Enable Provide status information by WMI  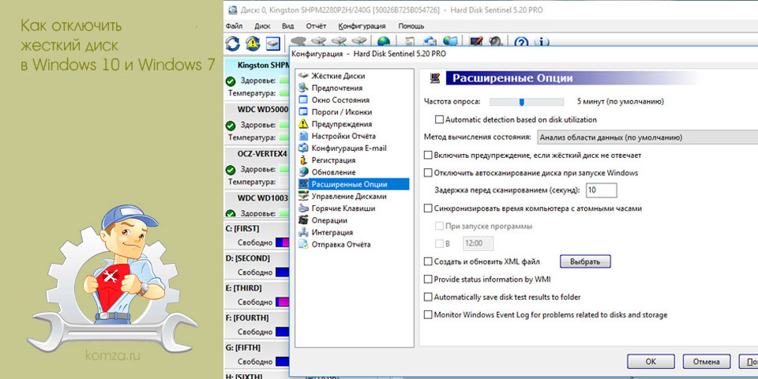pyautogui.click(x=427, y=279)
